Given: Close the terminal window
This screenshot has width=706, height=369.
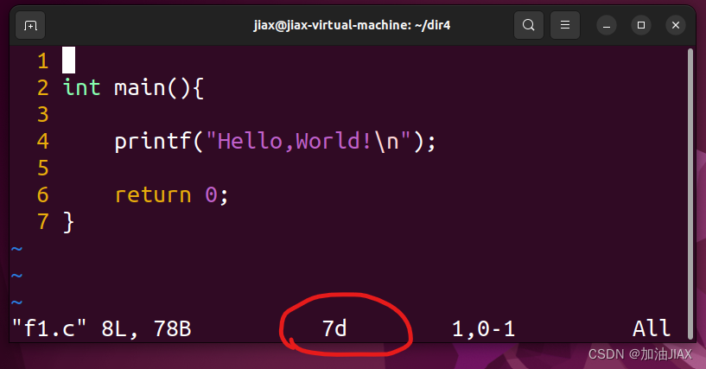Looking at the screenshot, I should click(x=676, y=26).
